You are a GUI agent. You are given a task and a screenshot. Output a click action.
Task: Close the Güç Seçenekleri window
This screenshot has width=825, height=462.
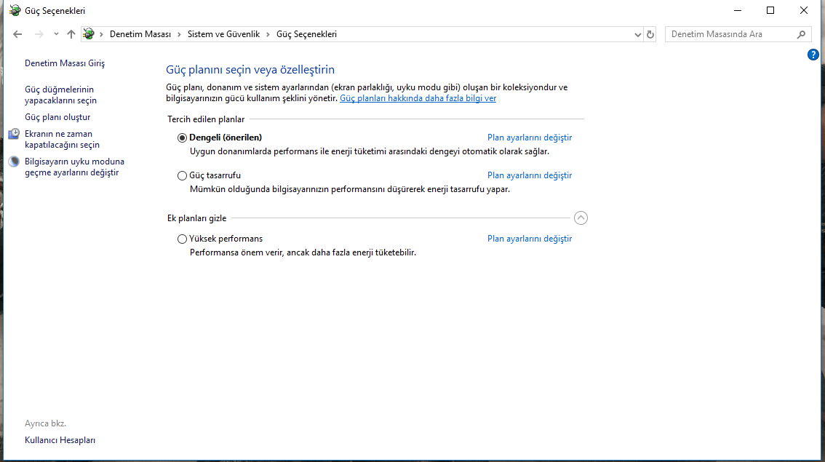803,10
